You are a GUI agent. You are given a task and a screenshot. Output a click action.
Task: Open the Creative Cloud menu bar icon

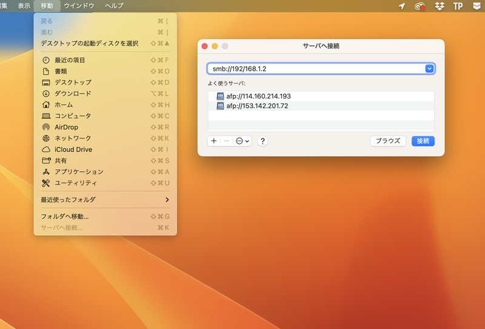click(420, 6)
